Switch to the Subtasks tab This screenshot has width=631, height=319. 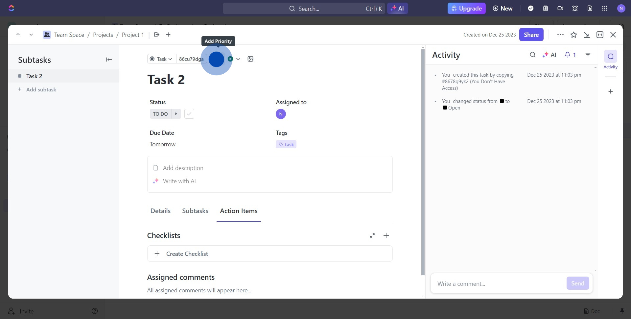(195, 211)
